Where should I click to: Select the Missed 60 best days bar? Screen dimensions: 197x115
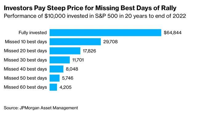point(53,87)
